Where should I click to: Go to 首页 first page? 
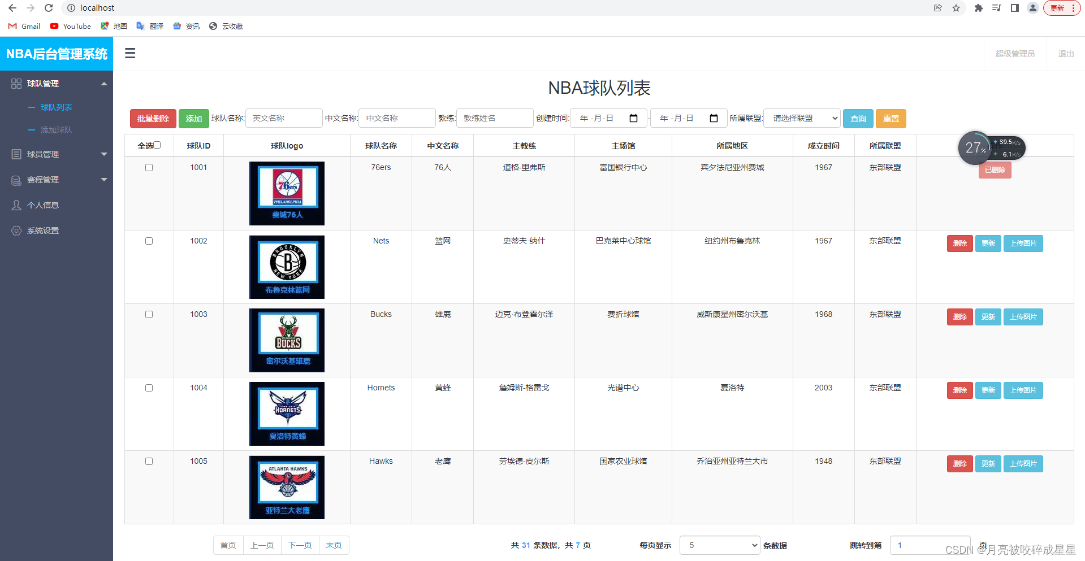click(228, 545)
